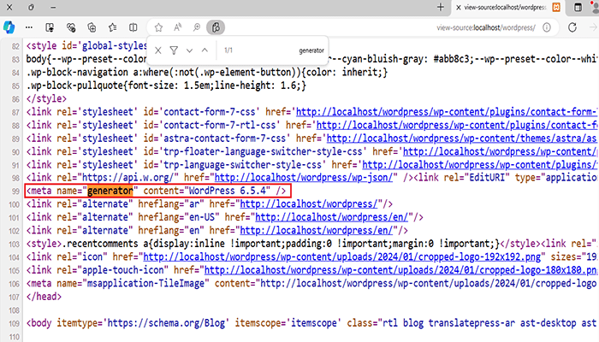This screenshot has width=599, height=342.
Task: Go to previous find result arrow
Action: tap(205, 50)
